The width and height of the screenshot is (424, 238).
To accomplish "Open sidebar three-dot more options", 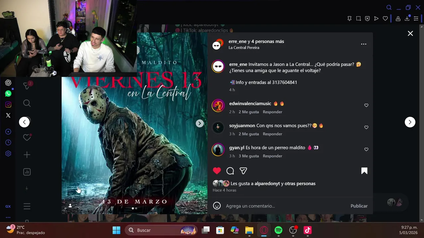I will pos(8,218).
